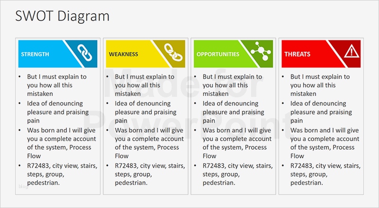Click 'R72483, city view' bullet under Threats
Screen dimensions: 379x208
(x=321, y=174)
